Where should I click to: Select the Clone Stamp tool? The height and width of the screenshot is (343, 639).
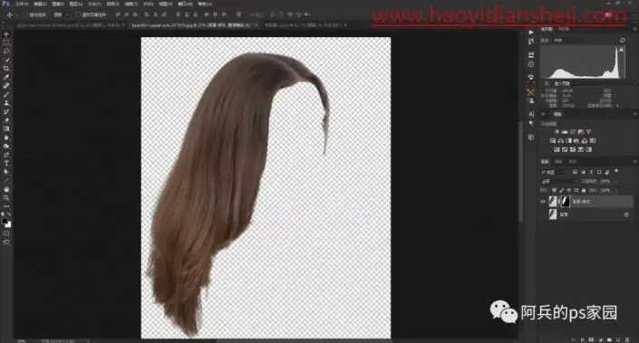(6, 103)
